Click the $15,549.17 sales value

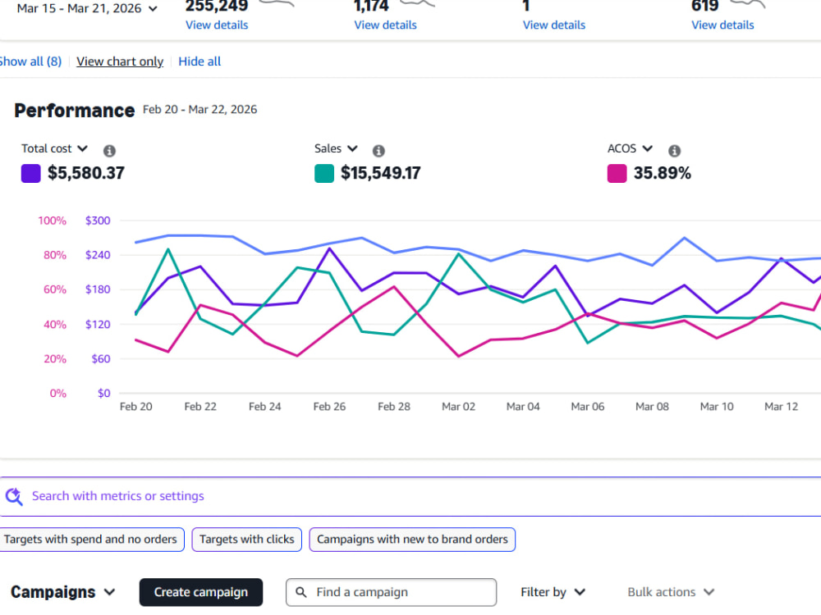coord(381,173)
